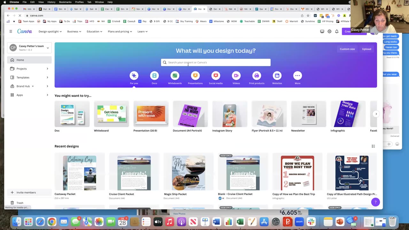Click the Chrome address bar
The width and height of the screenshot is (409, 230).
pyautogui.click(x=163, y=15)
